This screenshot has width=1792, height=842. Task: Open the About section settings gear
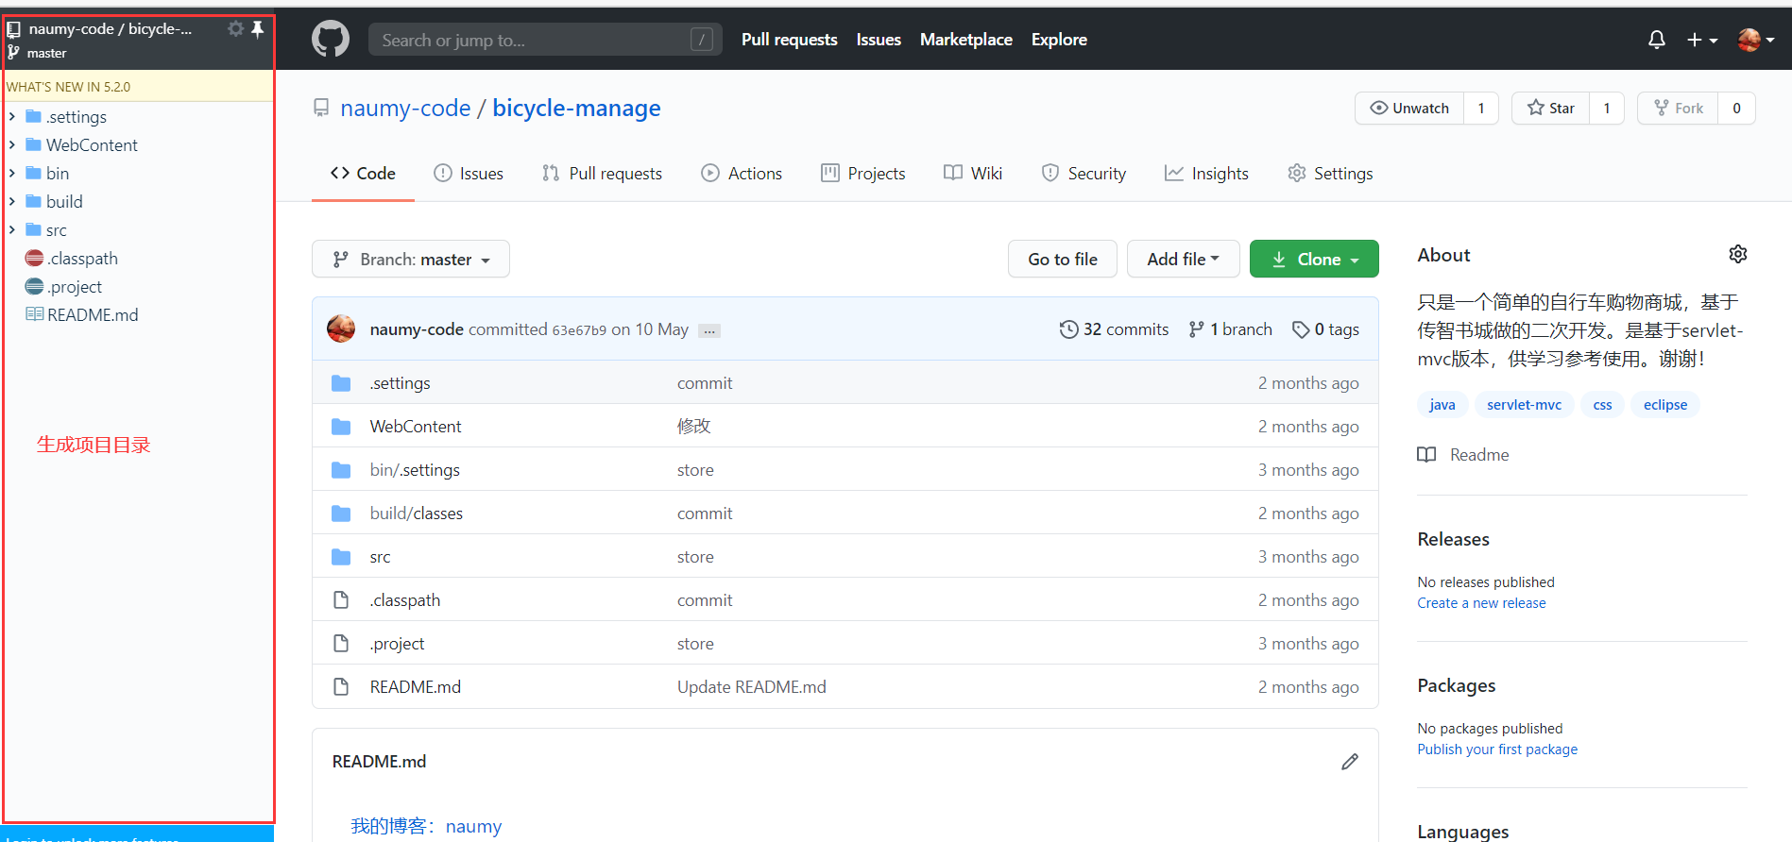(x=1737, y=254)
